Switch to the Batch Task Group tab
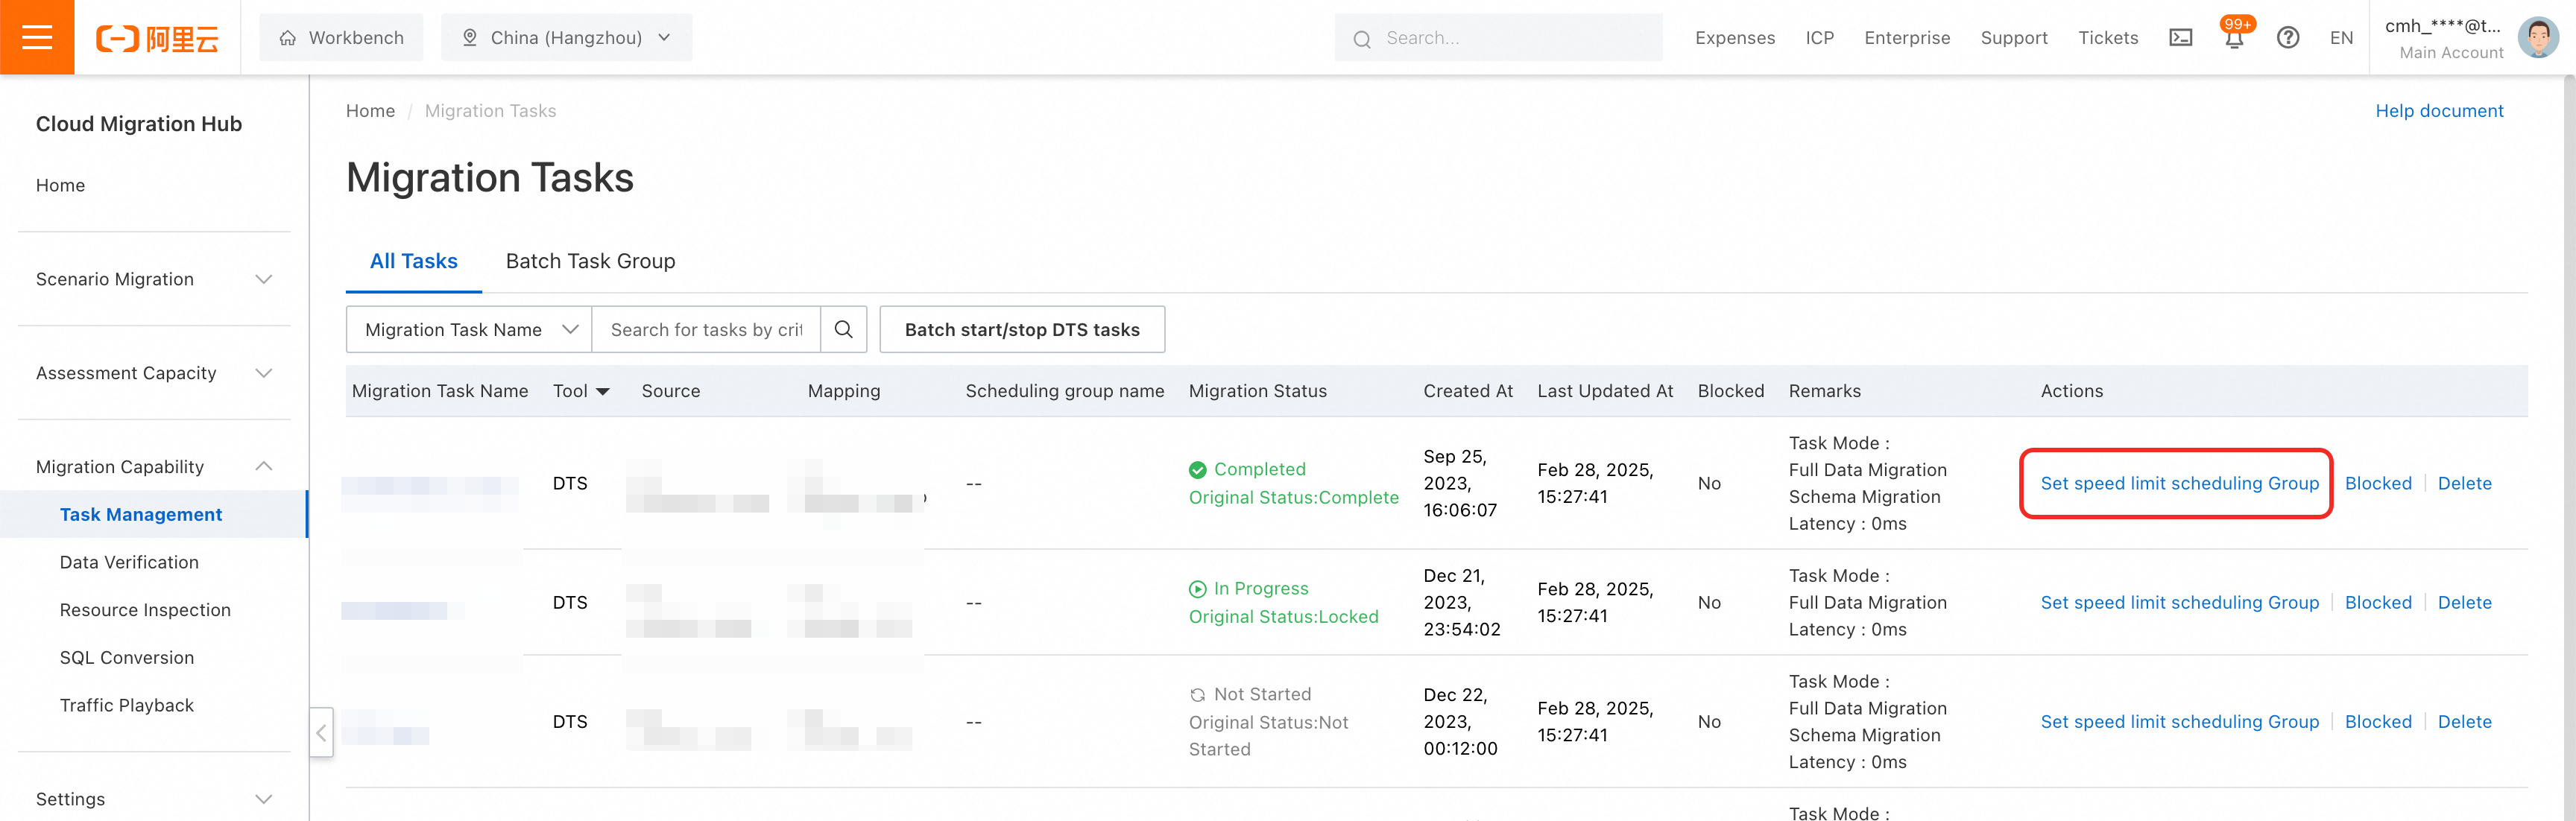The width and height of the screenshot is (2576, 821). click(590, 261)
